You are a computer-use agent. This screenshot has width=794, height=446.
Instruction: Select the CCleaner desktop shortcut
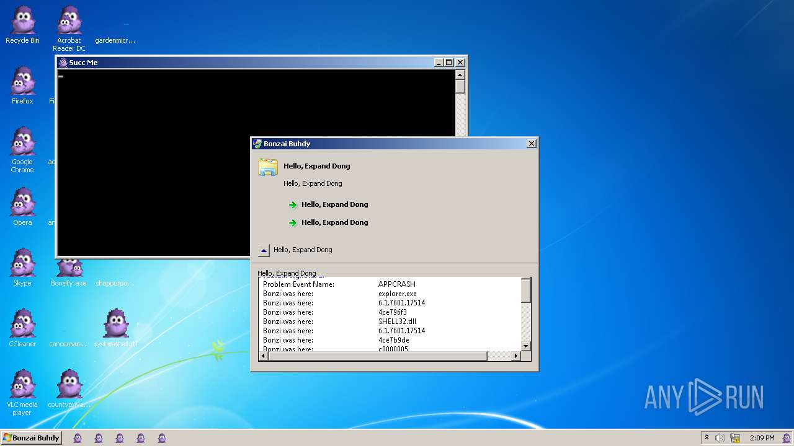pyautogui.click(x=22, y=328)
